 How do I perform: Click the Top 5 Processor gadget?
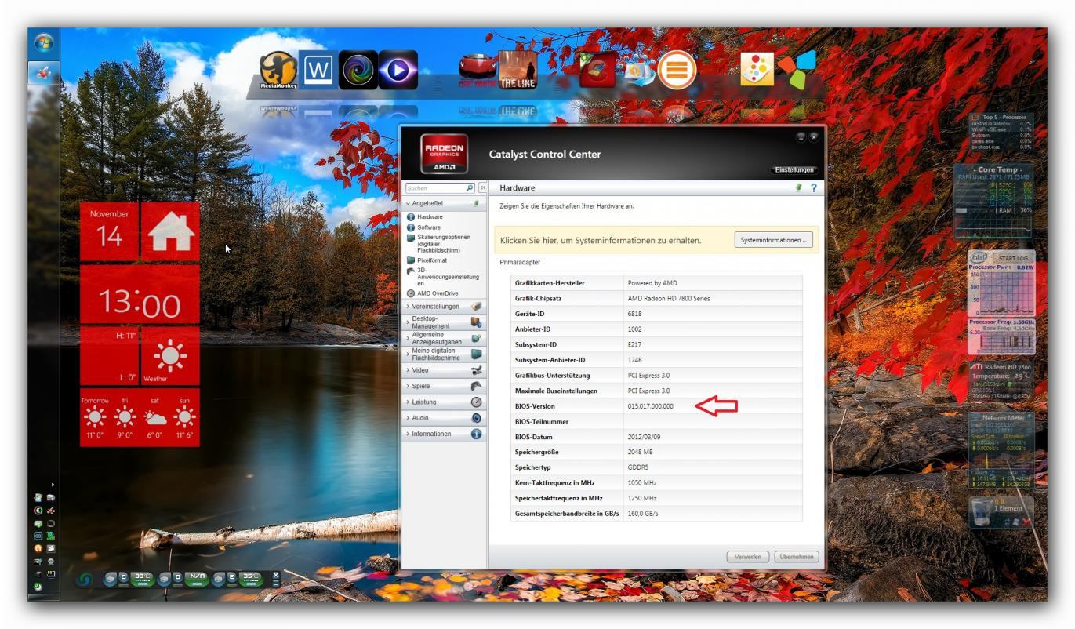(1001, 132)
